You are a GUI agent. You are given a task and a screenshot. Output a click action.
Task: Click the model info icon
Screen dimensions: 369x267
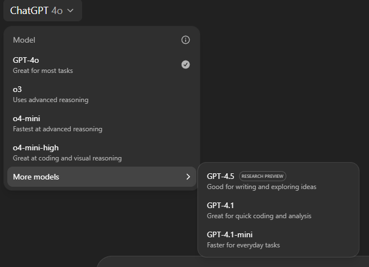point(186,40)
